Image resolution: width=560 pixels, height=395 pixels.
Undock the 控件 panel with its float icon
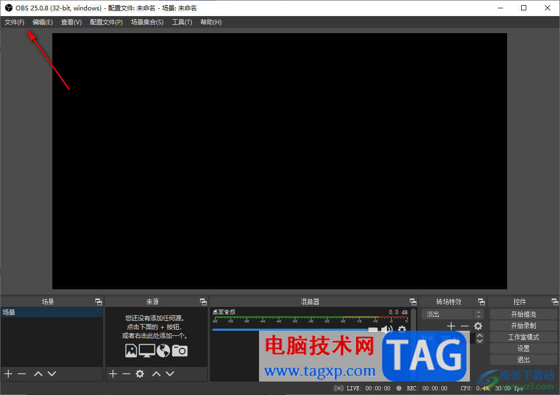coord(555,302)
